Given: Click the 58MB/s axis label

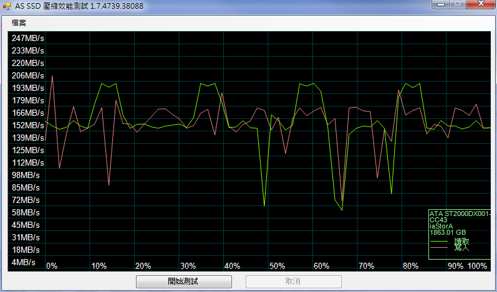Looking at the screenshot, I should click(x=26, y=212).
